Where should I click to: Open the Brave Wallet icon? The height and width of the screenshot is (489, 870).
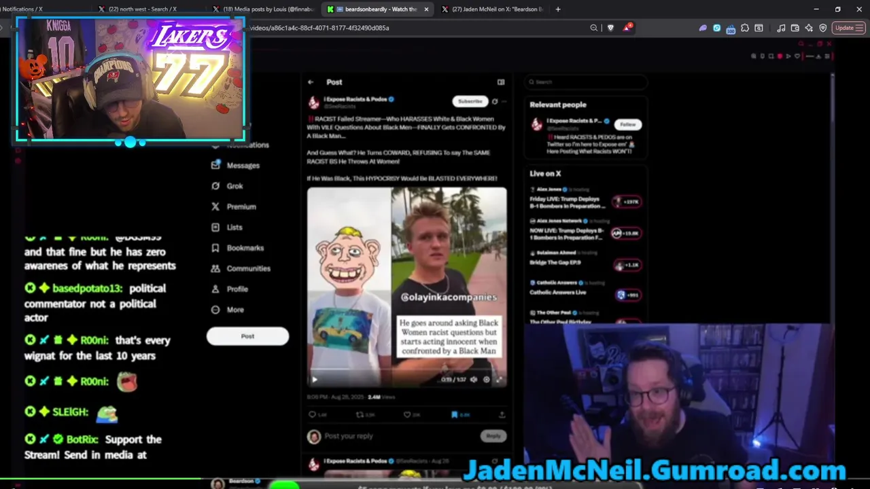pos(795,28)
